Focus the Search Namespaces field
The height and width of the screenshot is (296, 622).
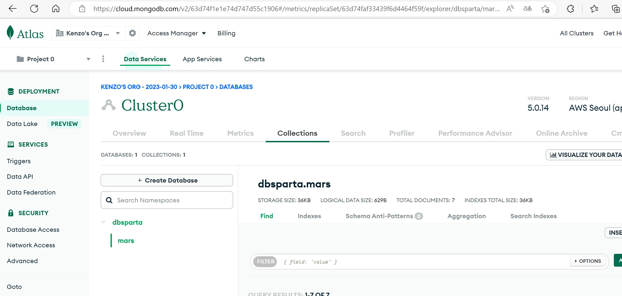[167, 200]
